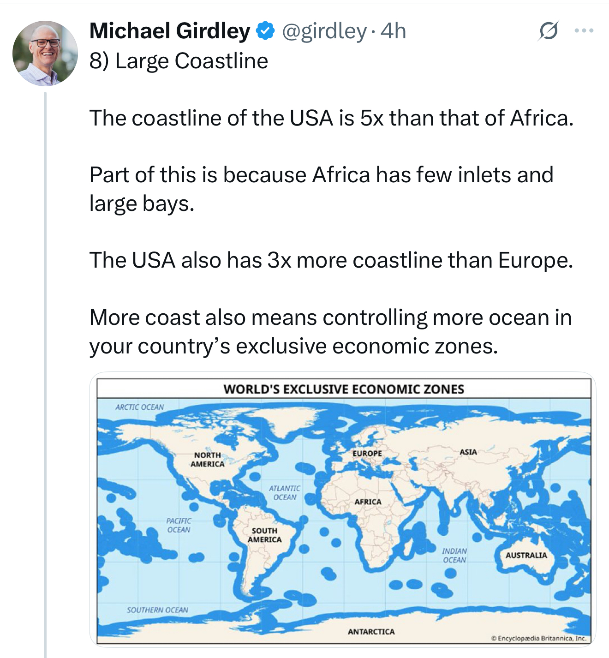Click the Africa label on the map
Image resolution: width=609 pixels, height=658 pixels.
[368, 502]
